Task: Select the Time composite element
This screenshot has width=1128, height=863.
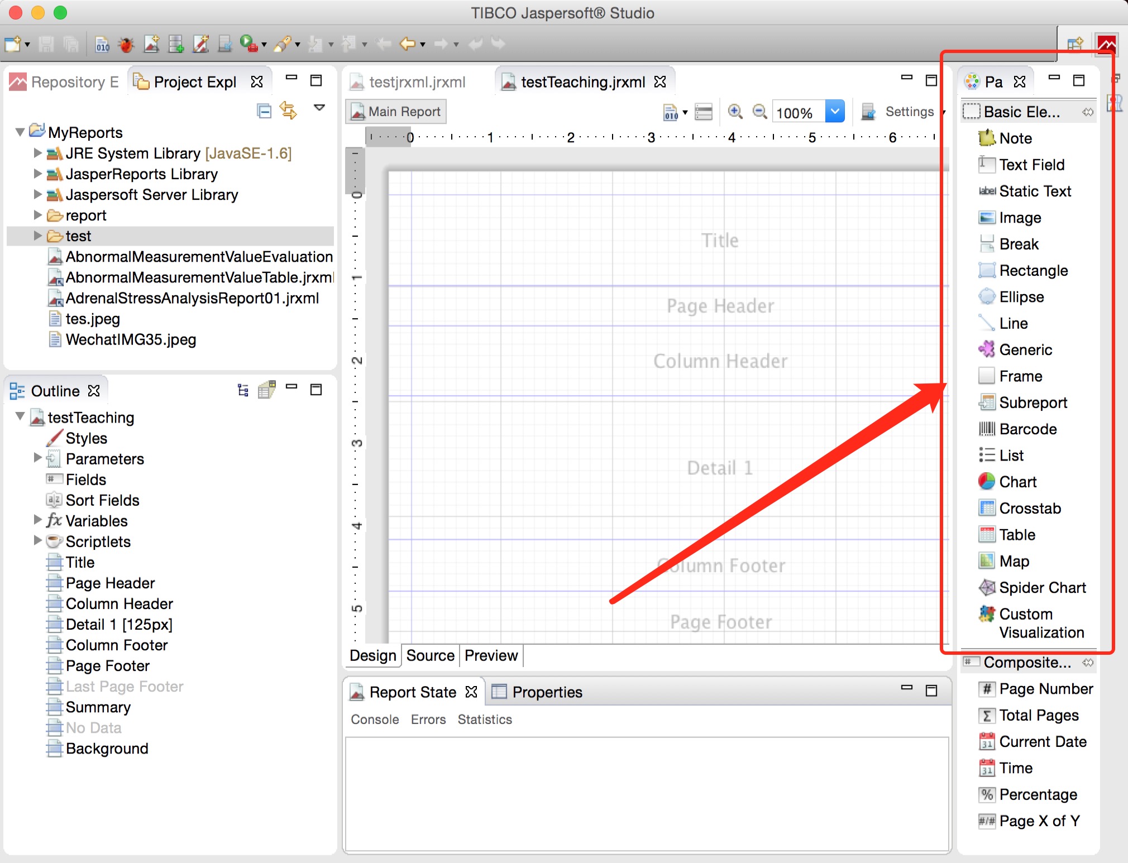Action: tap(1006, 768)
